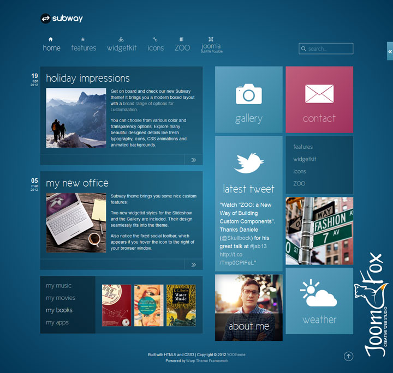Click the latest tweet heading
This screenshot has height=373, width=393.
[249, 189]
